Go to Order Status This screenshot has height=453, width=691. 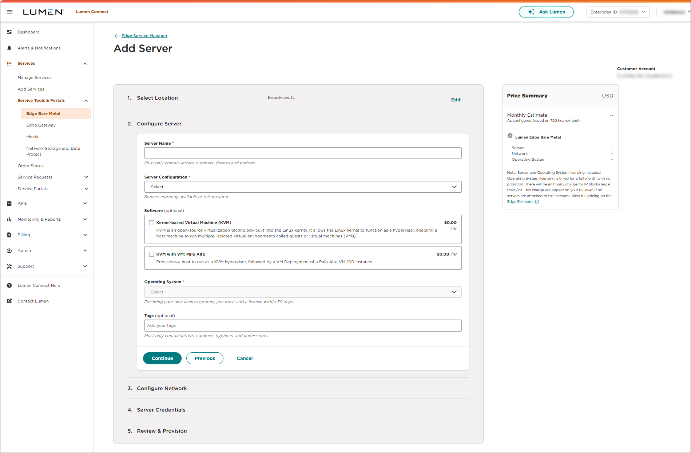pos(31,166)
